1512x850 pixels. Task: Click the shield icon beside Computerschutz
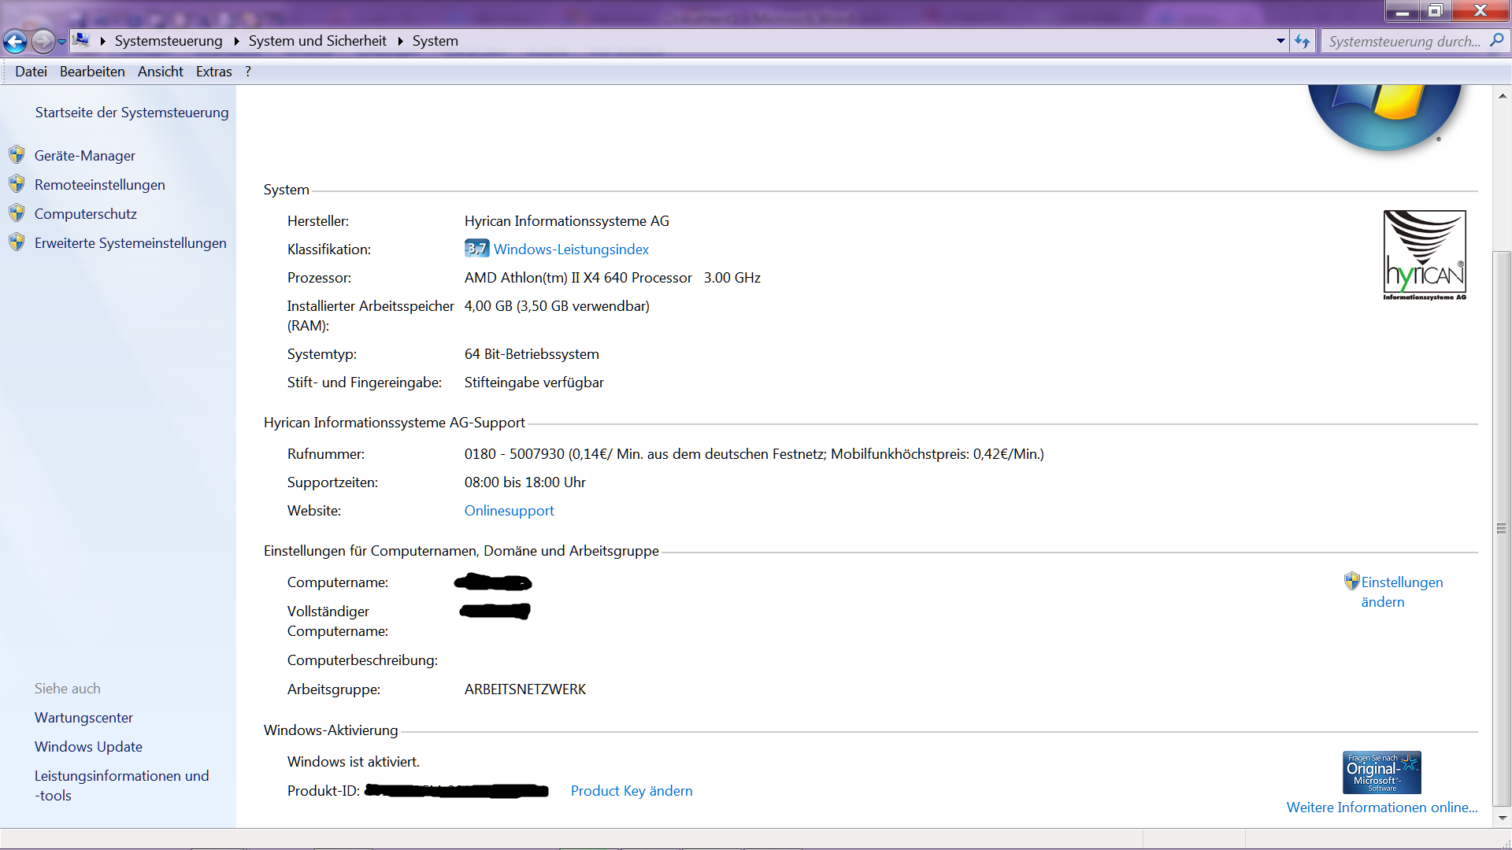point(17,213)
